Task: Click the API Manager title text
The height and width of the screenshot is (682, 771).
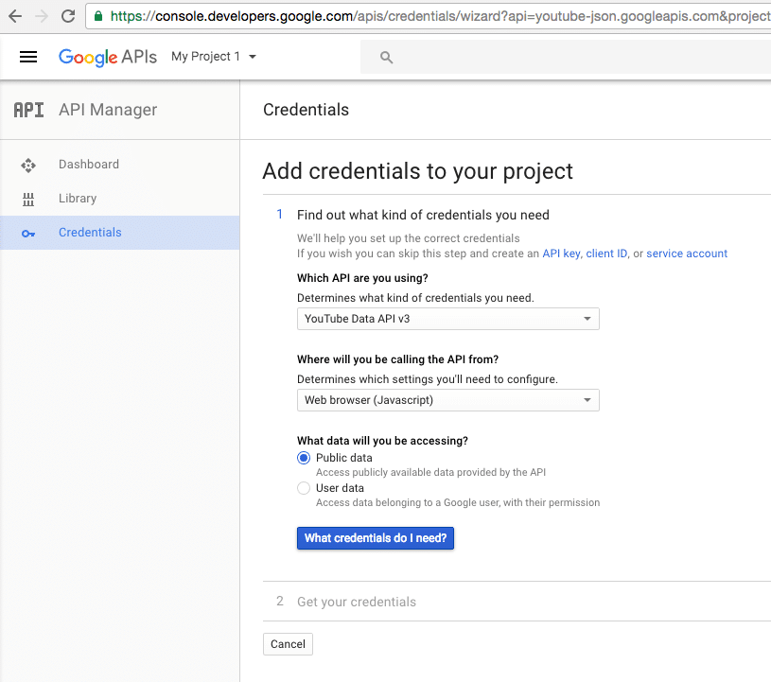Action: tap(108, 110)
